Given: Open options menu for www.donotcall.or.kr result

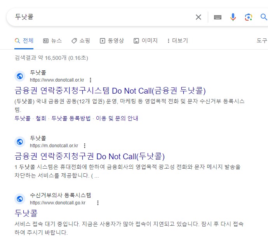Looking at the screenshot, I should coord(90,80).
